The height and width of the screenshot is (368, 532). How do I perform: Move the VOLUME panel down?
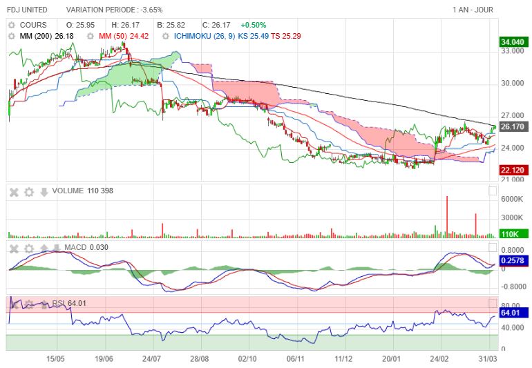pos(44,193)
